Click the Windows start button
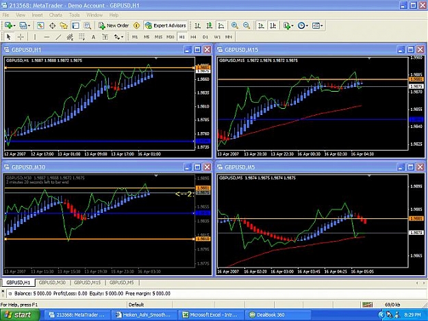The width and height of the screenshot is (428, 321). (19, 315)
